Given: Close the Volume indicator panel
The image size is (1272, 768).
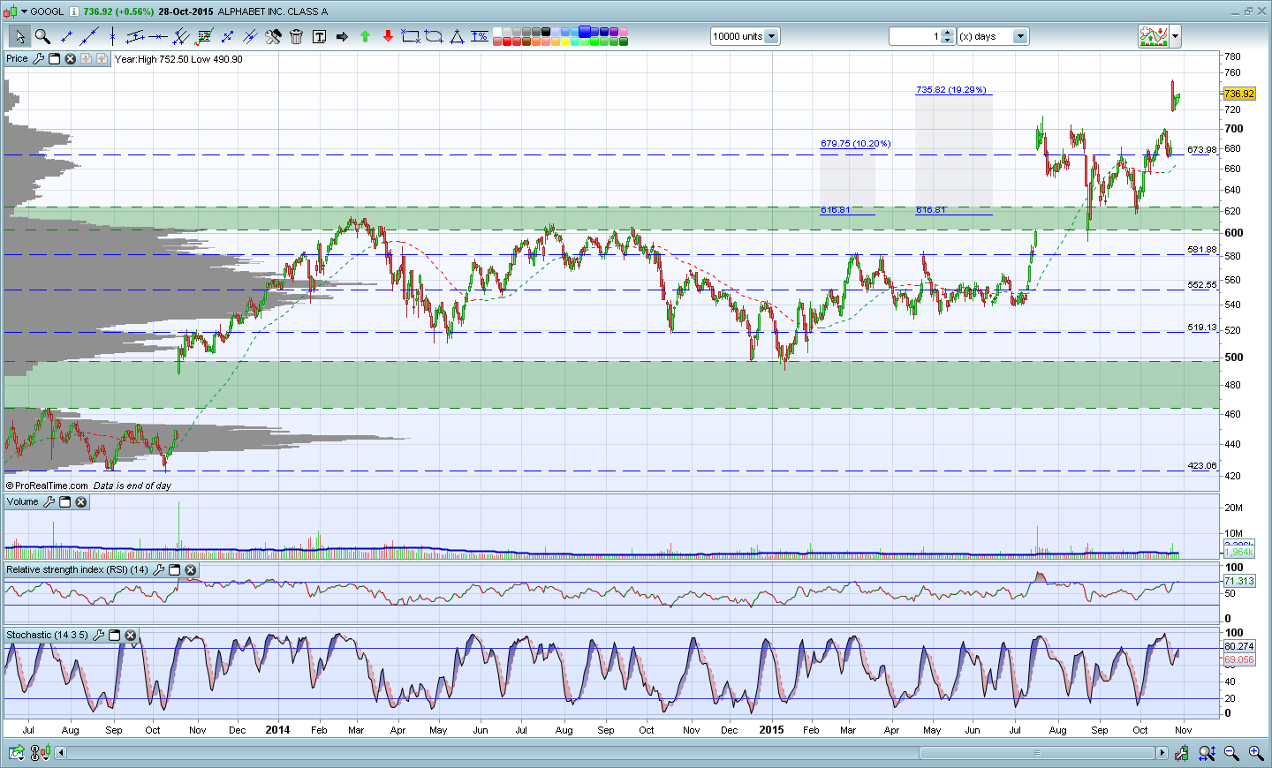Looking at the screenshot, I should tap(81, 502).
